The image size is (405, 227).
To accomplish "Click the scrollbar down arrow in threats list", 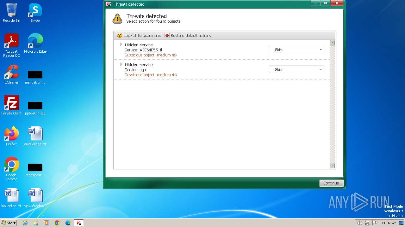I will (x=333, y=166).
